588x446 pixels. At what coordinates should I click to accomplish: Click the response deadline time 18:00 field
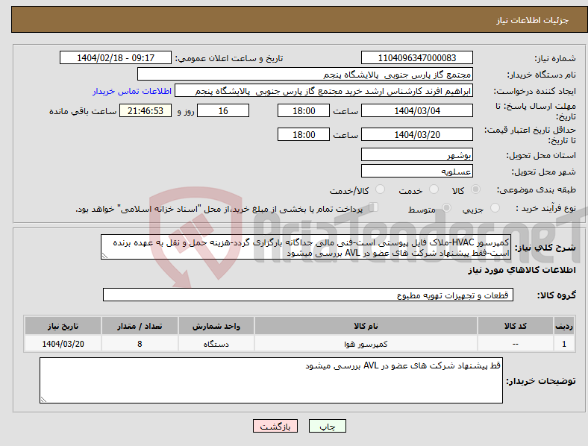coord(304,111)
